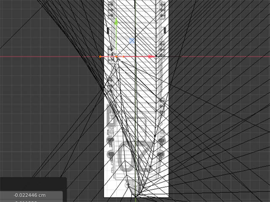
Task: Select the orange vertex left of reference image
Action: pos(100,56)
